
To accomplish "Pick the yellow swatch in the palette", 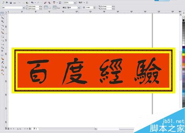I will [184, 55].
